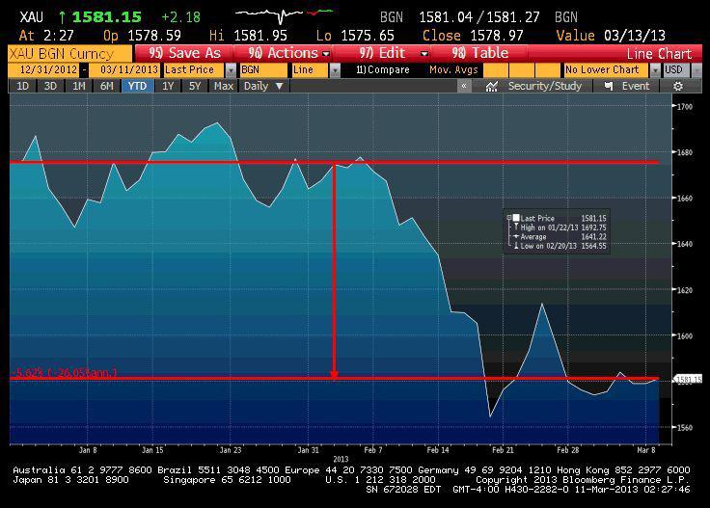Click the Save As button
Image resolution: width=710 pixels, height=508 pixels.
[x=185, y=53]
